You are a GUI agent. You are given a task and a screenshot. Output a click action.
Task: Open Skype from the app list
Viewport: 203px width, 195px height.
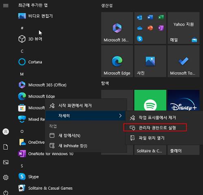click(x=28, y=177)
